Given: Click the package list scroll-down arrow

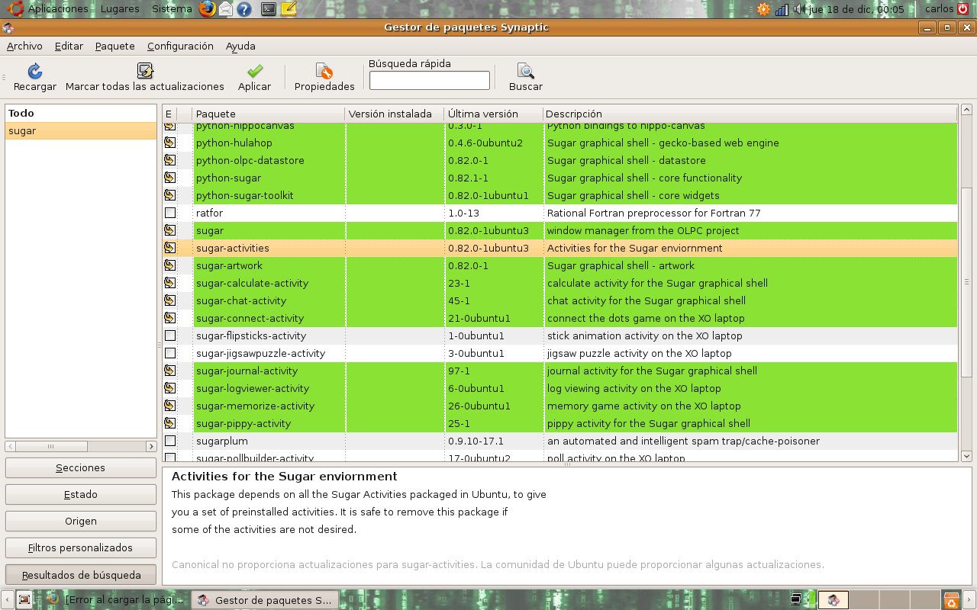Looking at the screenshot, I should pos(966,456).
